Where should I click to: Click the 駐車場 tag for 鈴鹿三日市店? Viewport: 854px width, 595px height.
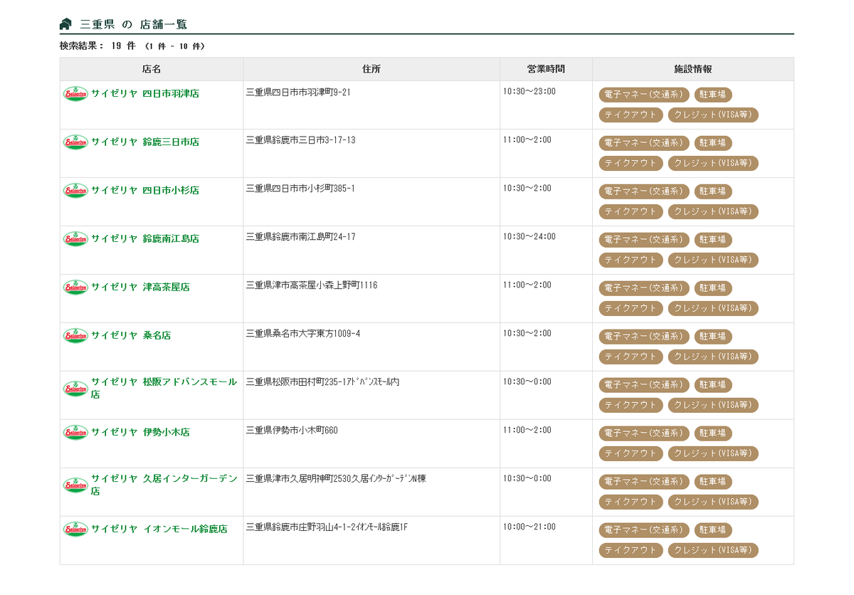713,143
